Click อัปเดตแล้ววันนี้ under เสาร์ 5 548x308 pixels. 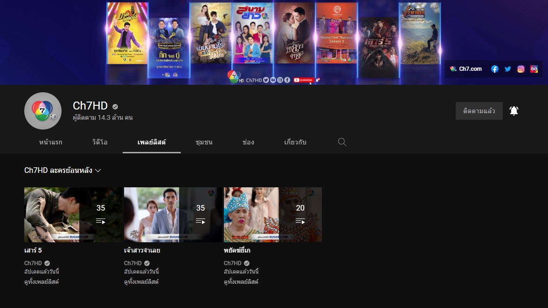point(42,271)
